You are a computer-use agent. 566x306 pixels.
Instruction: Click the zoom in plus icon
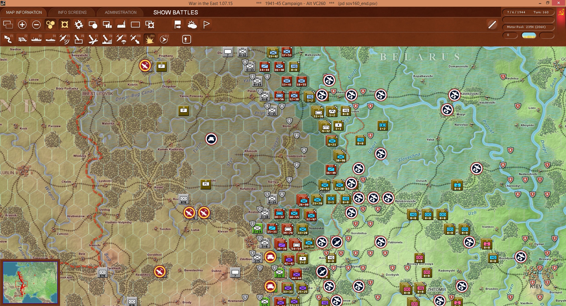pos(22,25)
